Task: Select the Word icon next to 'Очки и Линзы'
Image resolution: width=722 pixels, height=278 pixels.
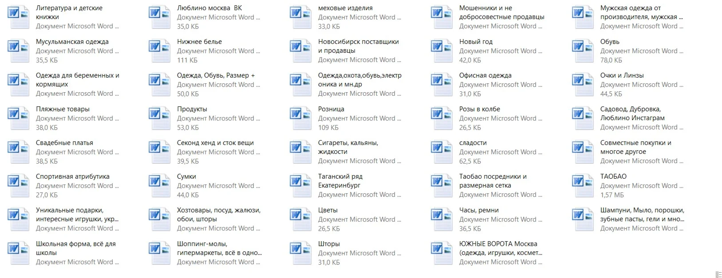Action: [583, 85]
